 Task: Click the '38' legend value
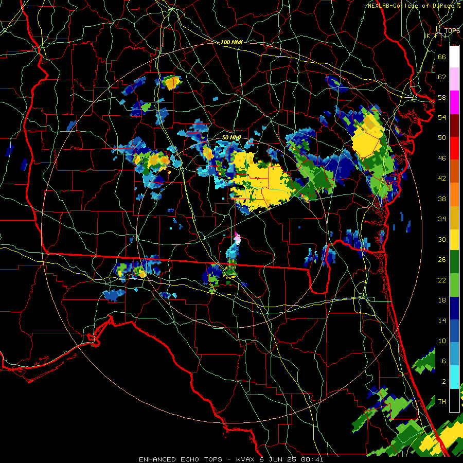click(442, 199)
